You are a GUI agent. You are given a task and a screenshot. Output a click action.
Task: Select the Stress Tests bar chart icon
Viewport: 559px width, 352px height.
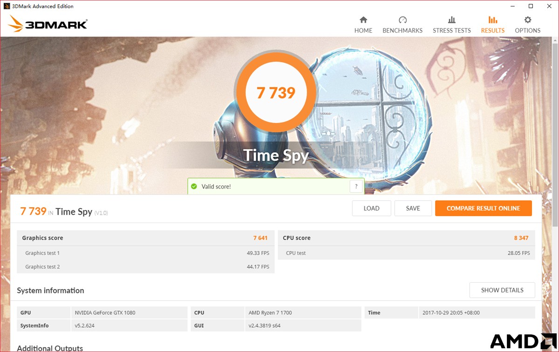(451, 20)
